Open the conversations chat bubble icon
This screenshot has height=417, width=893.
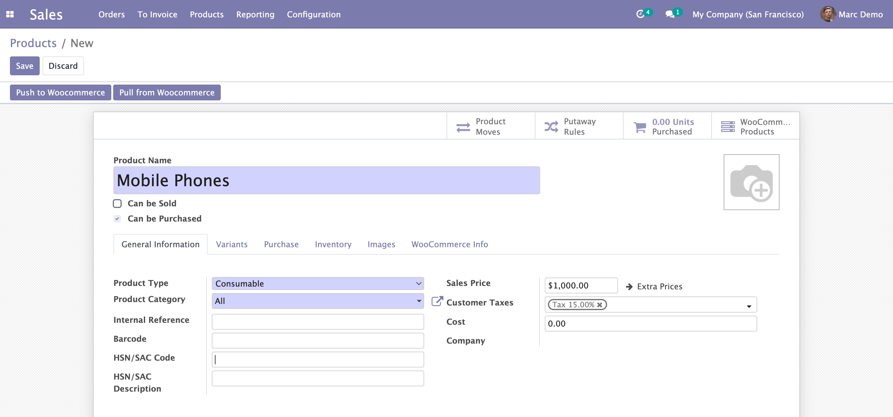click(x=670, y=14)
